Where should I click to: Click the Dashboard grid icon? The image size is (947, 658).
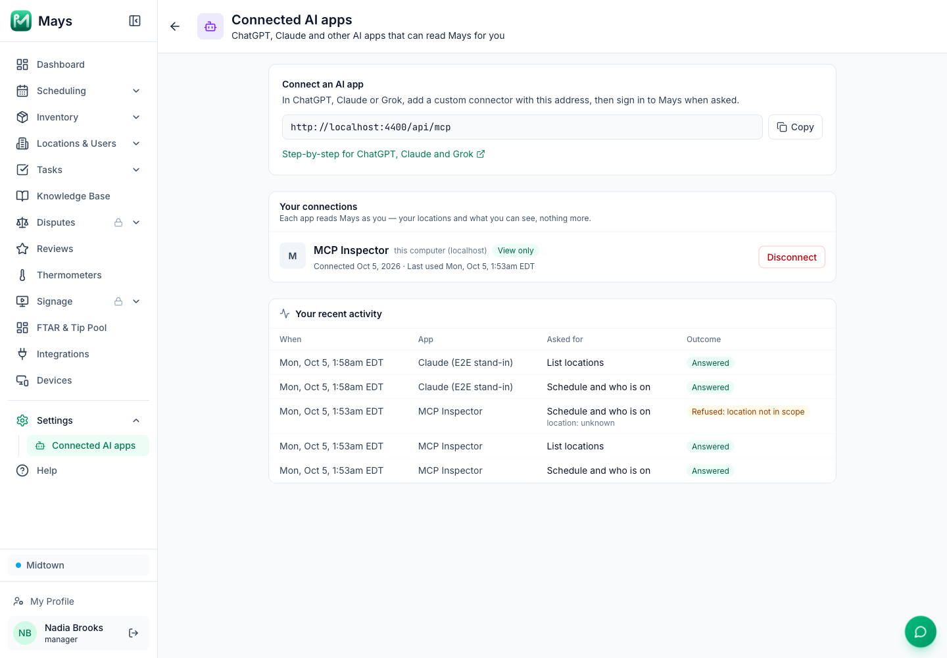[x=22, y=64]
